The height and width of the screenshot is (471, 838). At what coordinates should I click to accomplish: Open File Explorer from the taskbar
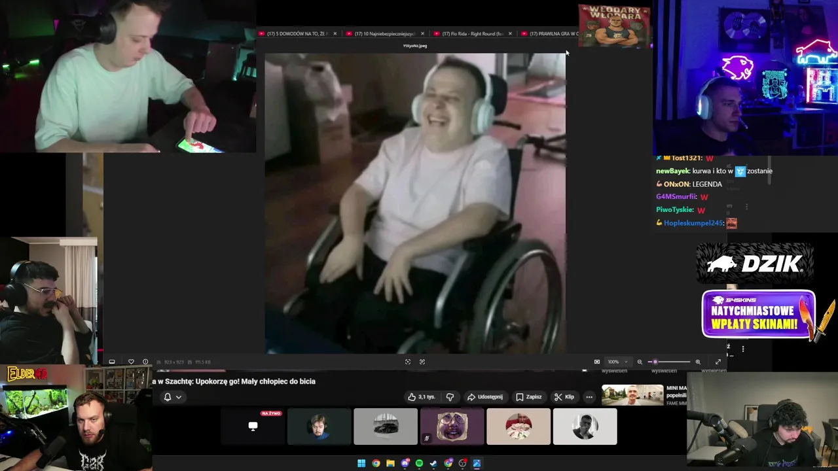tap(390, 463)
